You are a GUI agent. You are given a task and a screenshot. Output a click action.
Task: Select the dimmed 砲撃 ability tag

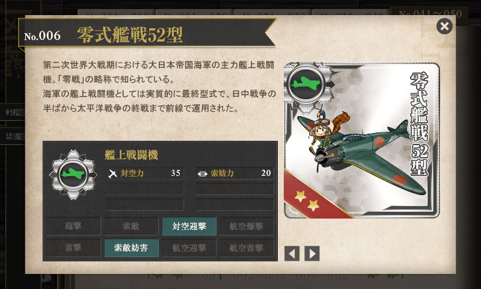coord(73,226)
